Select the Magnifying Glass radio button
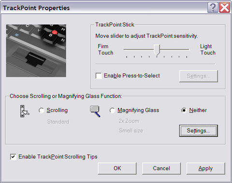This screenshot has width=232, height=183. [x=112, y=110]
